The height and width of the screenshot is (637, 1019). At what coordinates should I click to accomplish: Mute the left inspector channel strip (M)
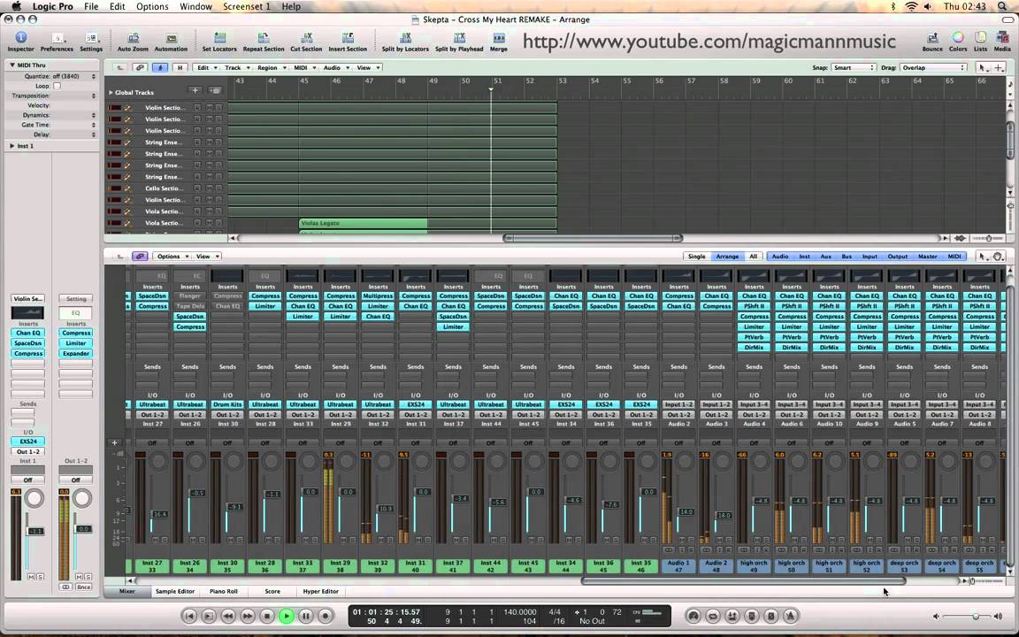(x=31, y=577)
